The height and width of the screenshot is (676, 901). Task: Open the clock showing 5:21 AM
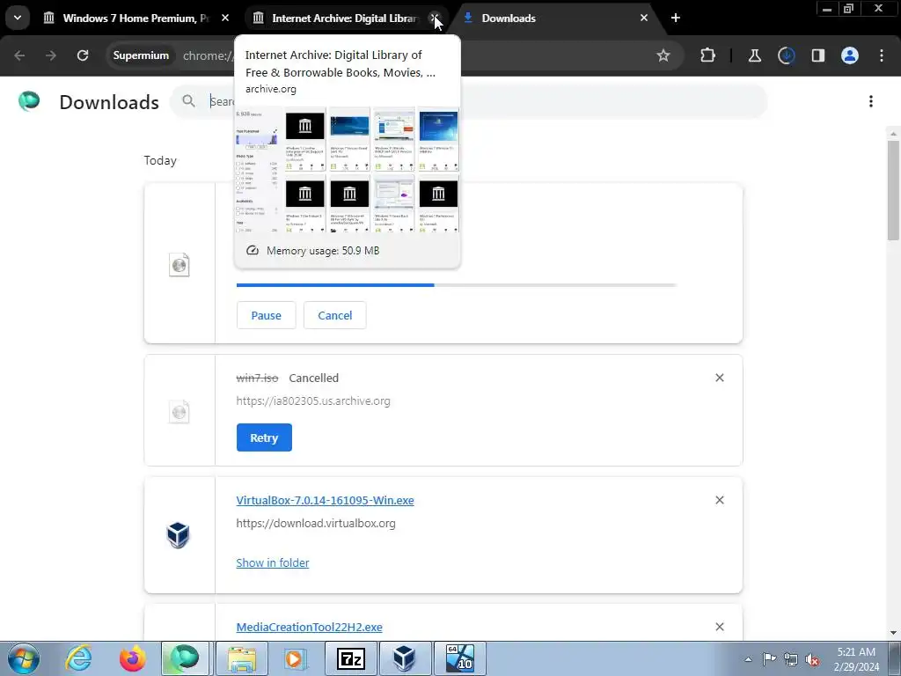(x=857, y=658)
